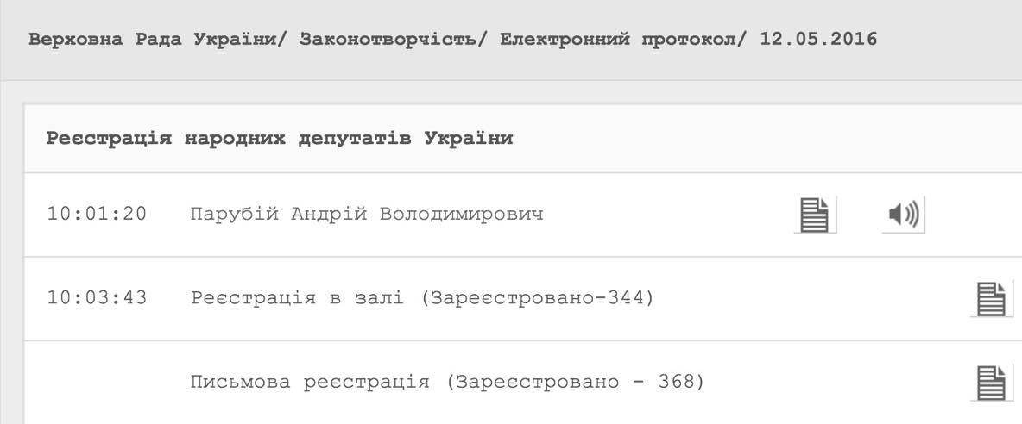Click the word депутатів in the heading

352,139
